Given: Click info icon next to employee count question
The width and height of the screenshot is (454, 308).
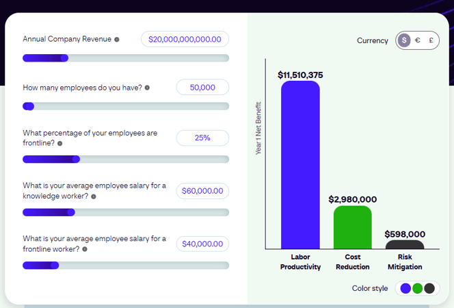Looking at the screenshot, I should pos(147,88).
